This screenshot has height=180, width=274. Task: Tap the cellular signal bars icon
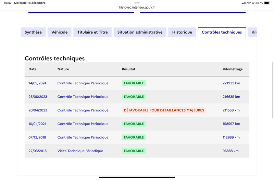point(244,3)
